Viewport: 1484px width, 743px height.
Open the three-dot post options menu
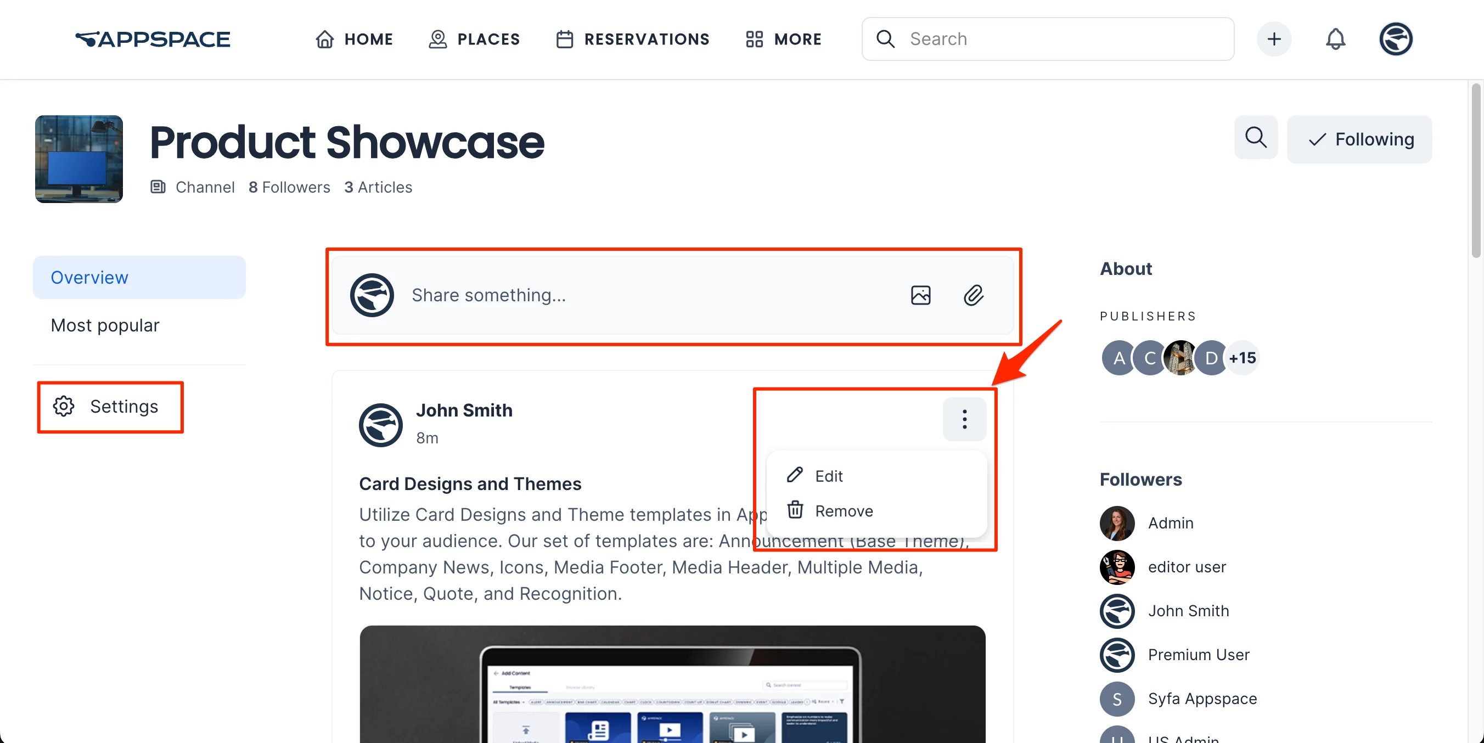tap(964, 419)
